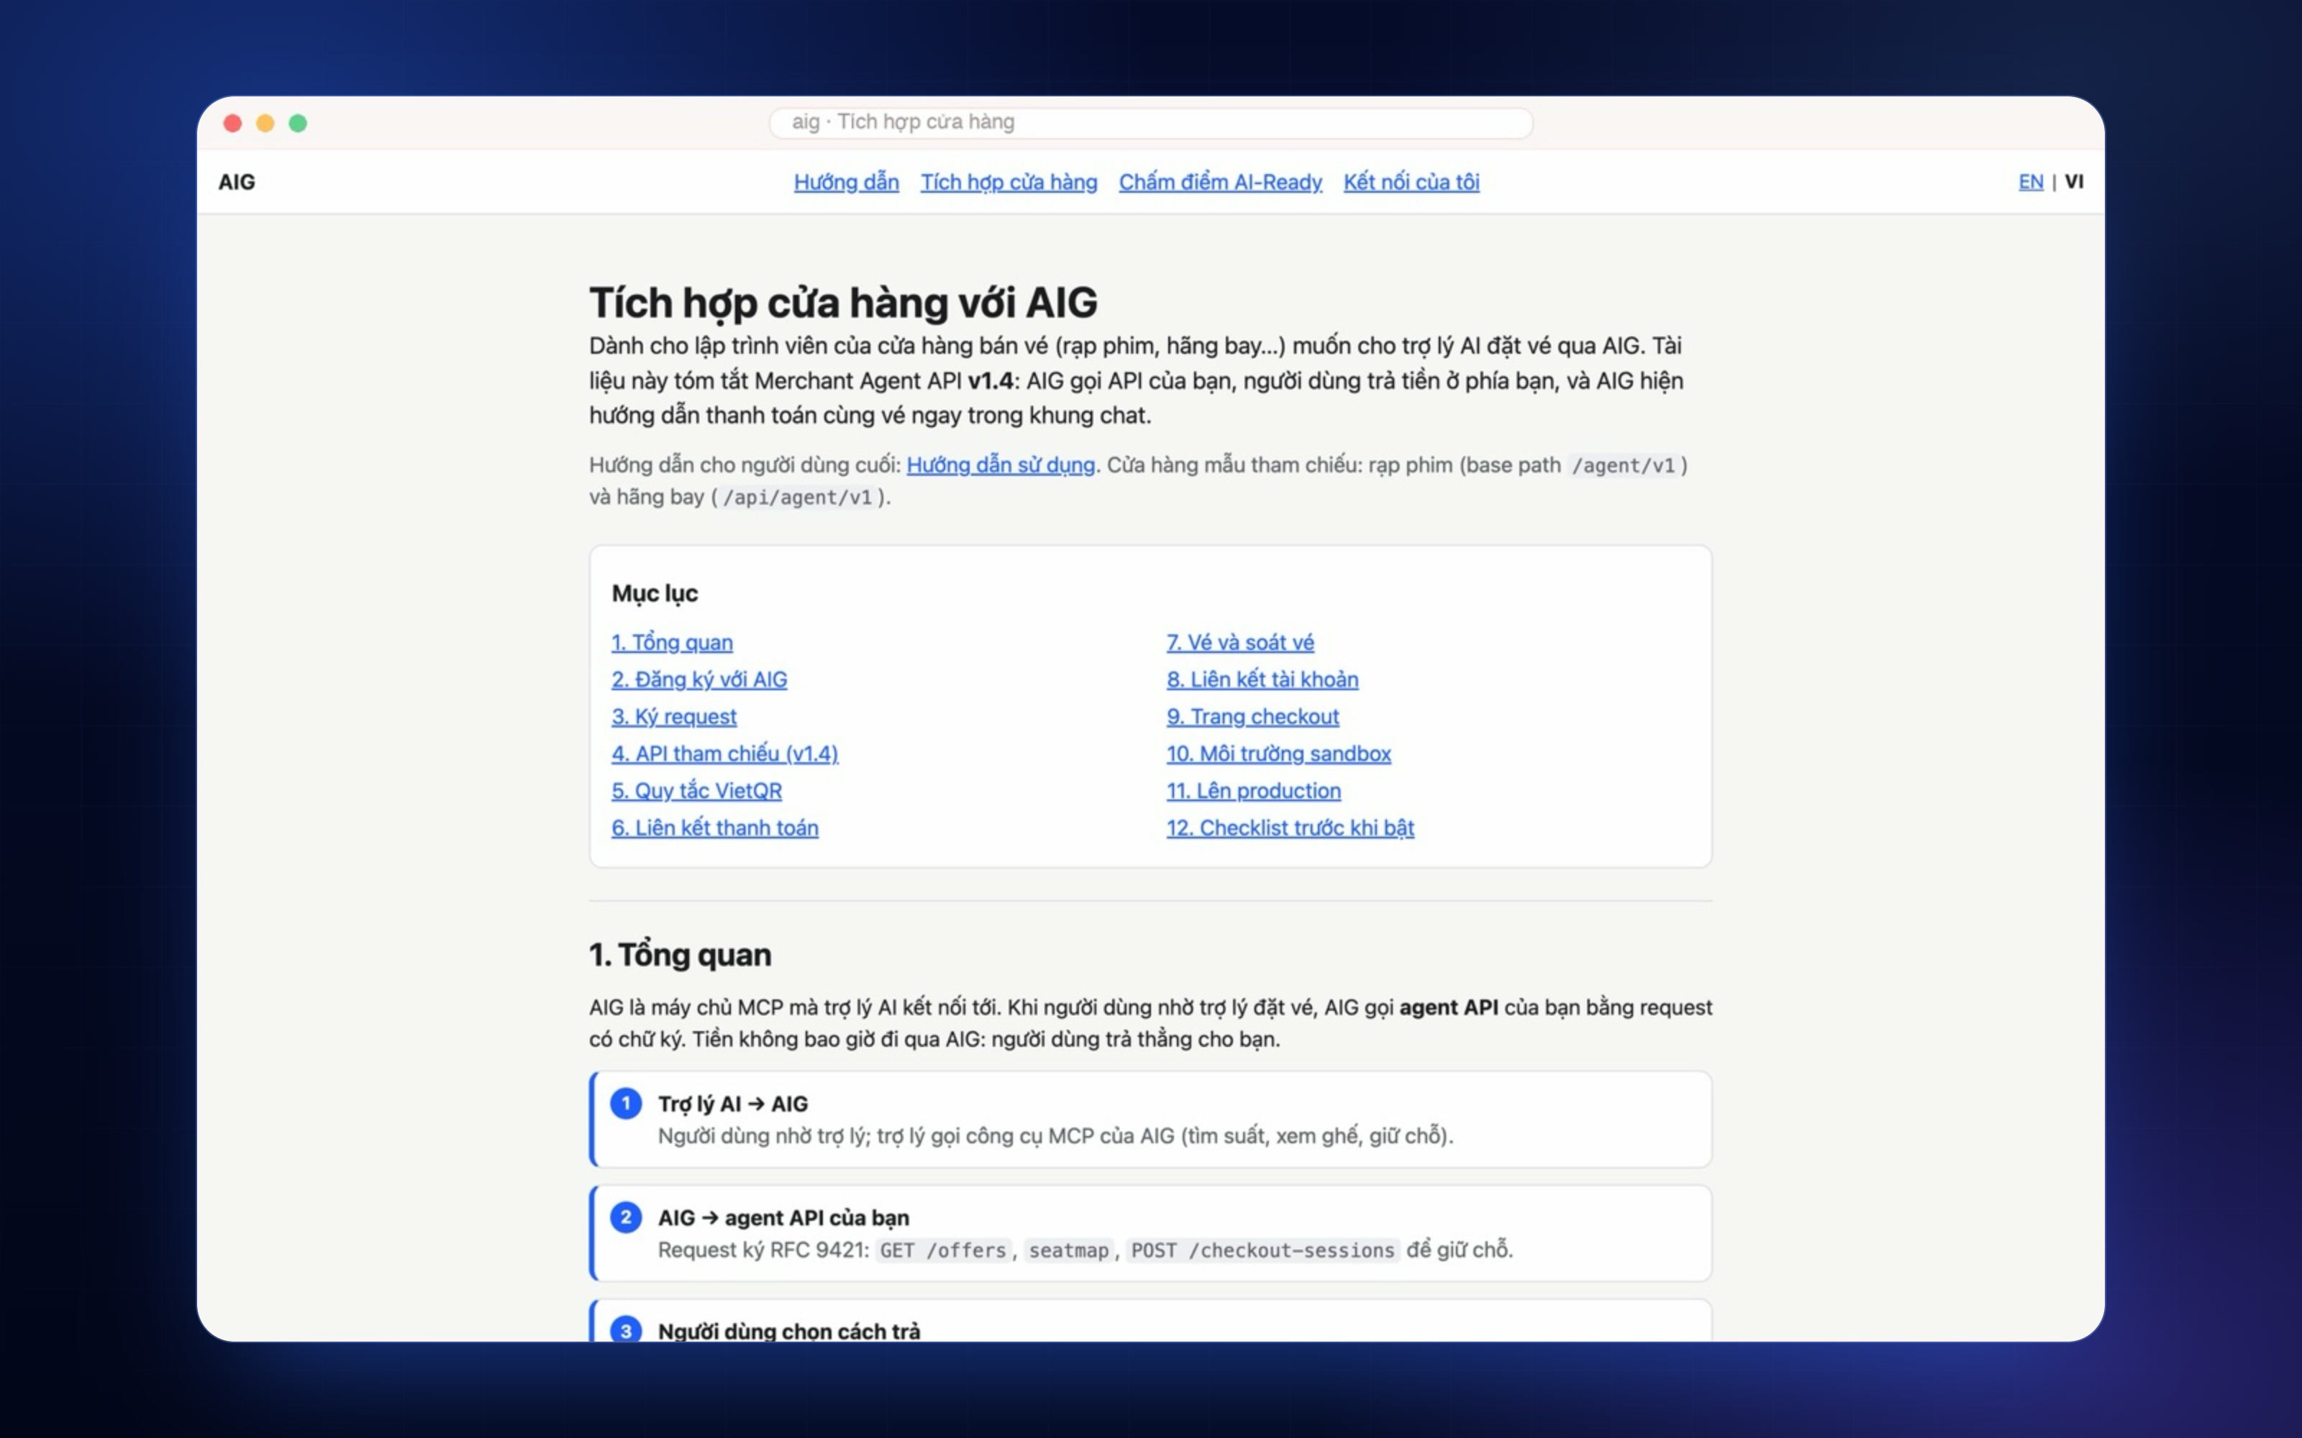Jump to 7. Vé và soát vé

(x=1239, y=642)
